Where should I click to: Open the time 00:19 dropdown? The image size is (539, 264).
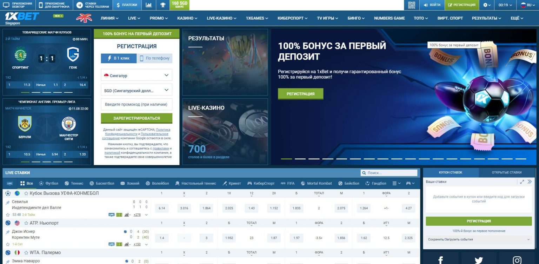point(505,5)
